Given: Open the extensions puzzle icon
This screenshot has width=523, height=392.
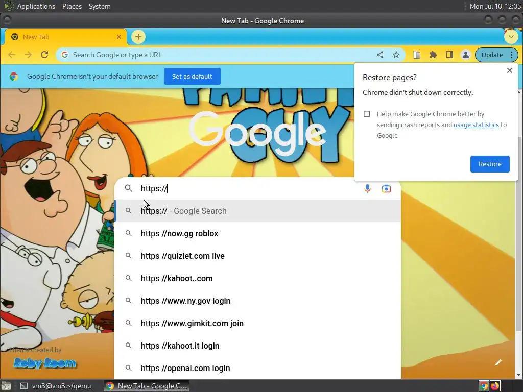Looking at the screenshot, I should [x=433, y=55].
